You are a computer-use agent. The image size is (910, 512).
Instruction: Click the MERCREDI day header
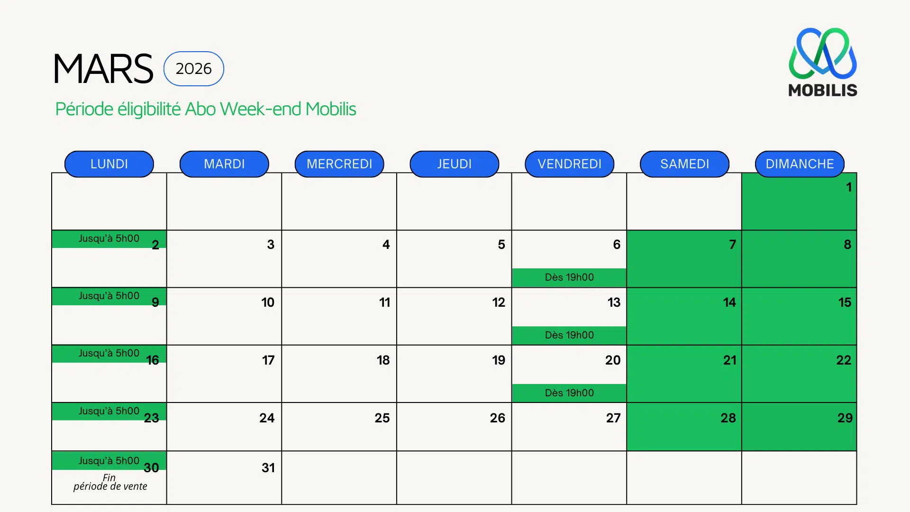coord(339,164)
